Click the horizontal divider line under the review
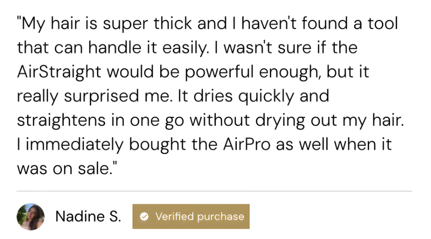The image size is (431, 239). pyautogui.click(x=214, y=191)
